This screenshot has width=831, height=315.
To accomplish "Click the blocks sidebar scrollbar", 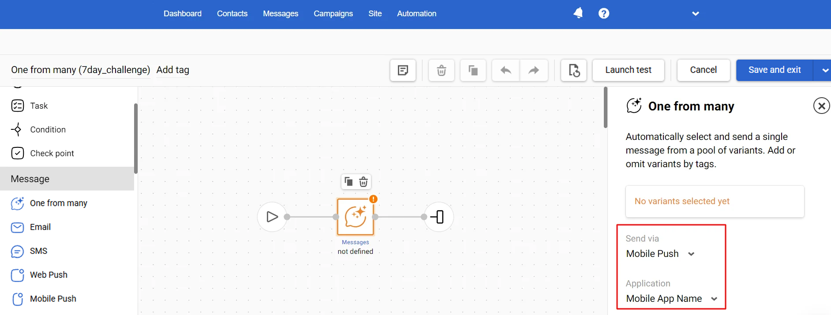I will coord(136,139).
